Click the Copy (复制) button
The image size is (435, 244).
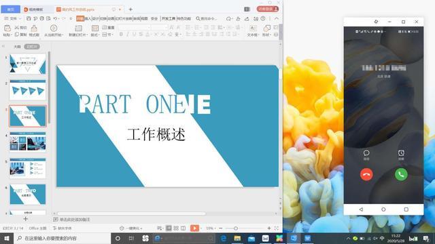pyautogui.click(x=21, y=35)
